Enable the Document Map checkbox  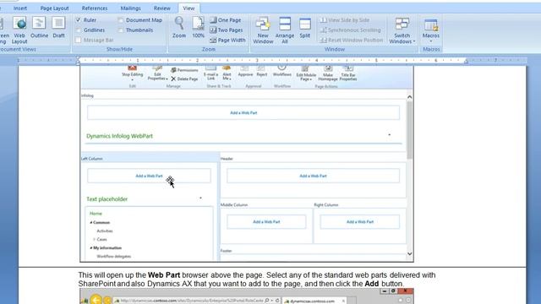[120, 20]
